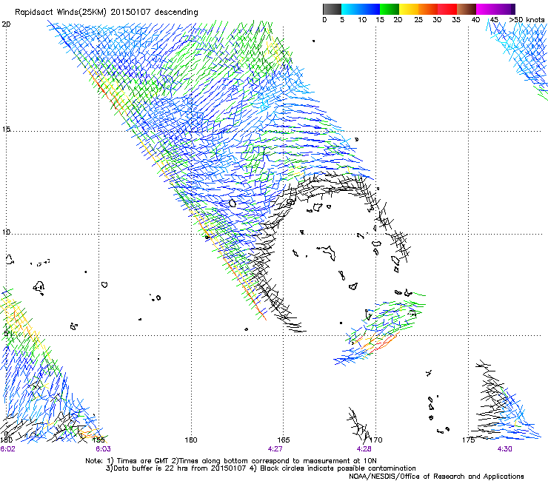Click the longitude label '170'
The width and height of the screenshot is (548, 481).
[x=376, y=440]
